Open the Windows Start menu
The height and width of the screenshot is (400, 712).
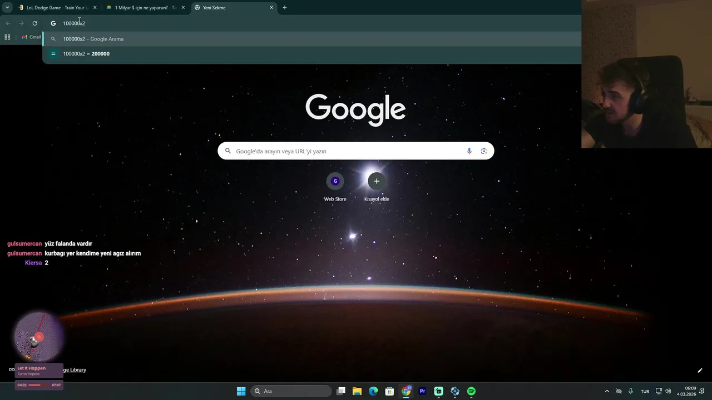(x=241, y=391)
